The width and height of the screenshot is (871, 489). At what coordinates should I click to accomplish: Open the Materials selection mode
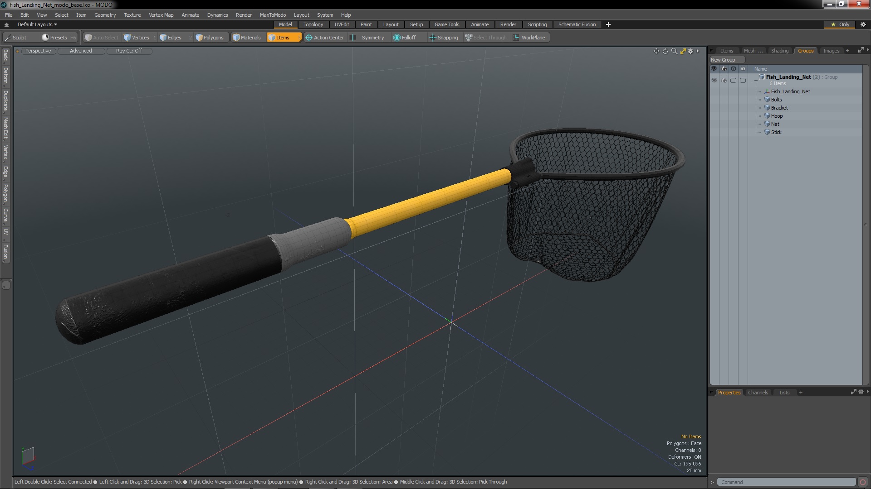[x=247, y=38]
